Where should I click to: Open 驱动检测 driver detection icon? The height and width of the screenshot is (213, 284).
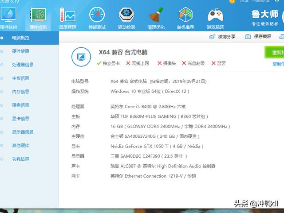126,18
